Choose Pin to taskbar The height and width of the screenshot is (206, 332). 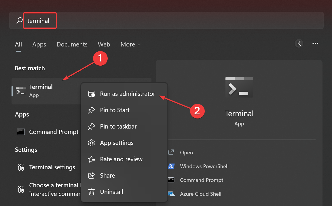pos(124,127)
